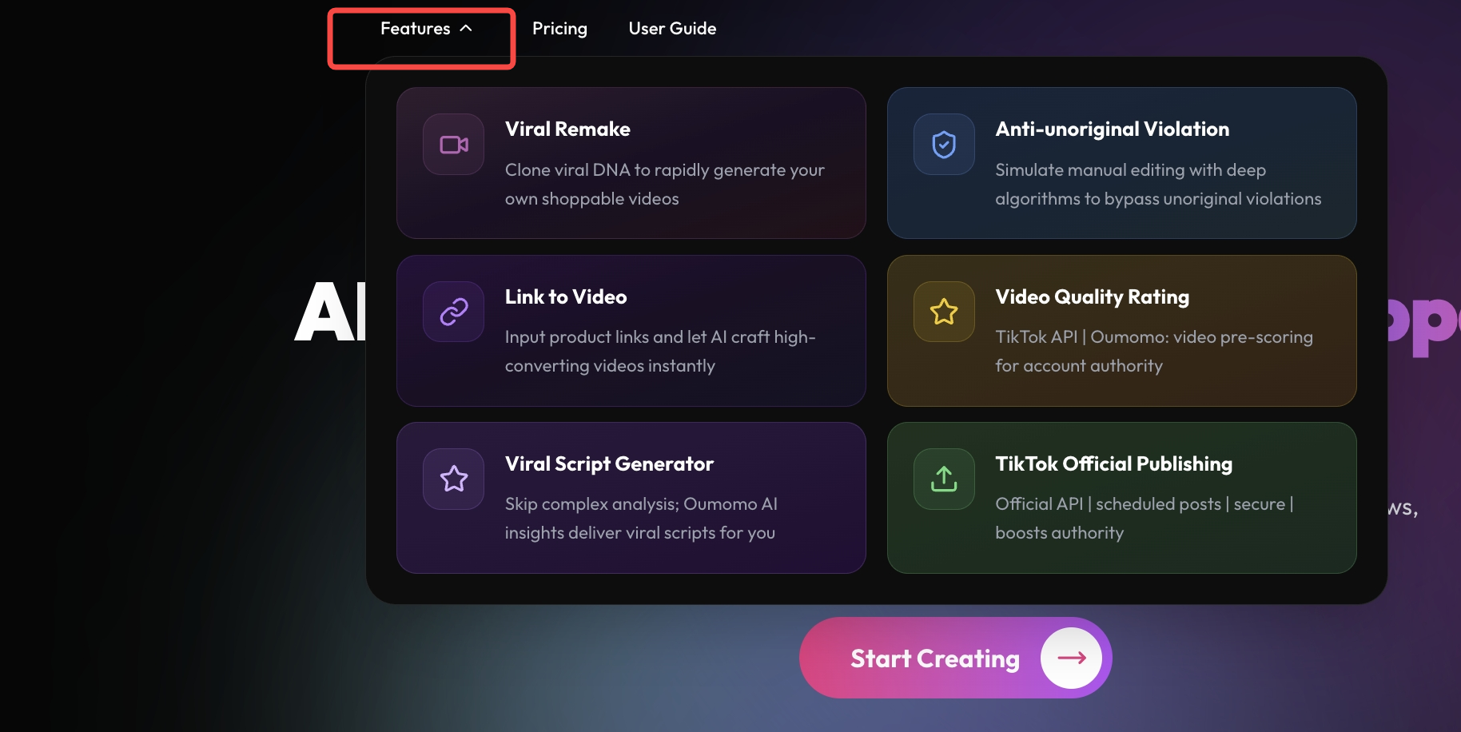Image resolution: width=1461 pixels, height=732 pixels.
Task: Select the Link to Video heading
Action: pos(566,297)
